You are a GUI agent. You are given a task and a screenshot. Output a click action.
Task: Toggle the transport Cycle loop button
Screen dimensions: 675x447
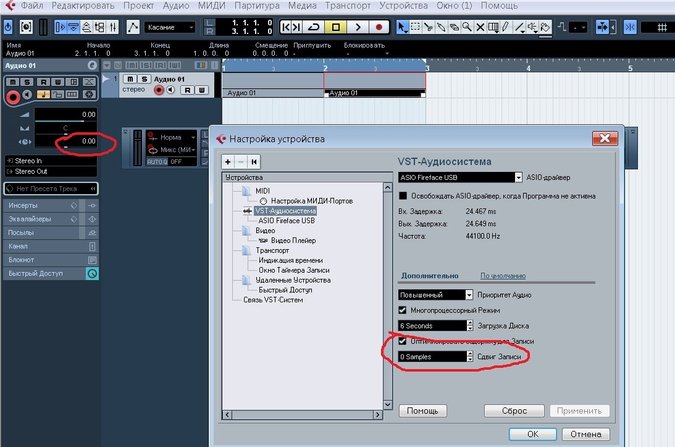tap(313, 27)
